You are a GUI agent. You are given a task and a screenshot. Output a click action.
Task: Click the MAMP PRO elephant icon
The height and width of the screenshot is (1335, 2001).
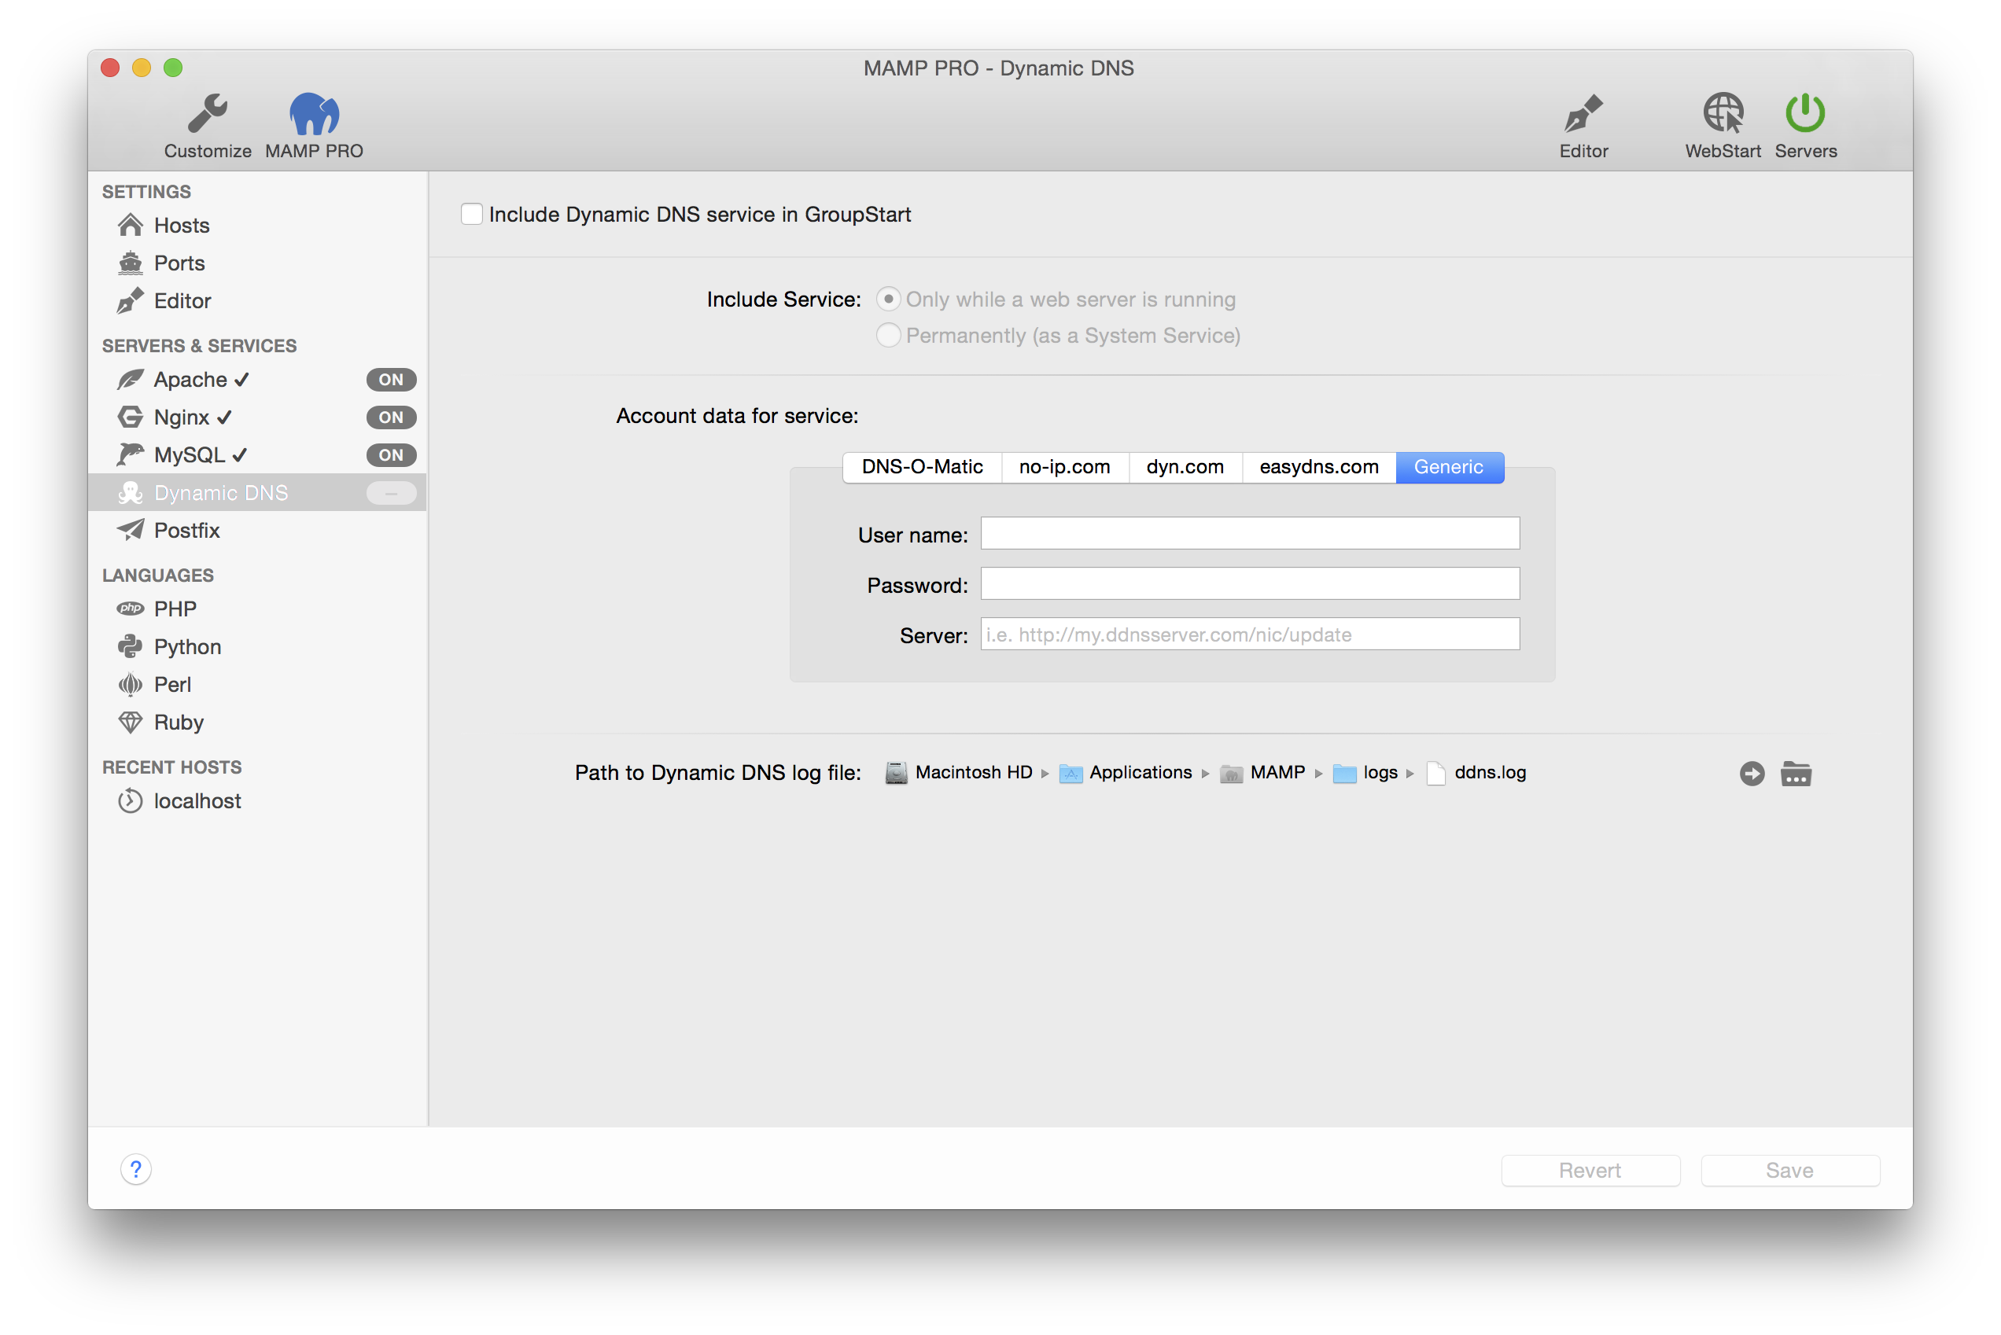click(314, 114)
